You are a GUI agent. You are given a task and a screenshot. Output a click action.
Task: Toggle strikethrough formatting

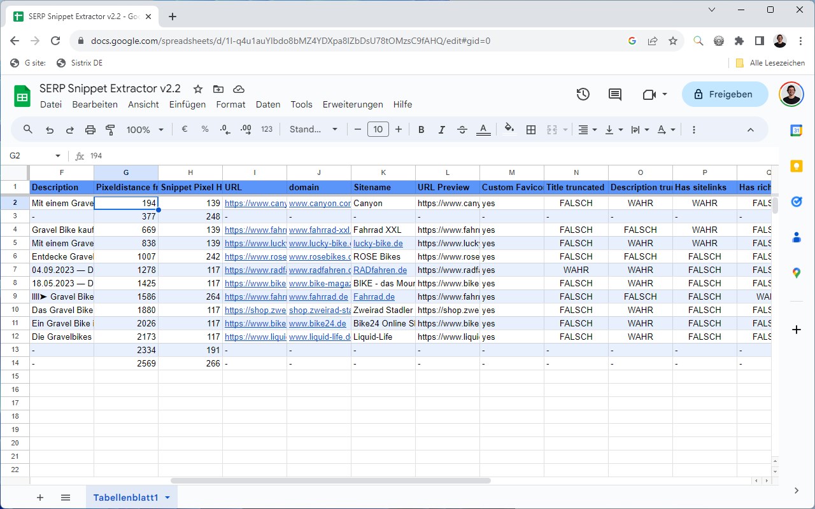pos(462,130)
